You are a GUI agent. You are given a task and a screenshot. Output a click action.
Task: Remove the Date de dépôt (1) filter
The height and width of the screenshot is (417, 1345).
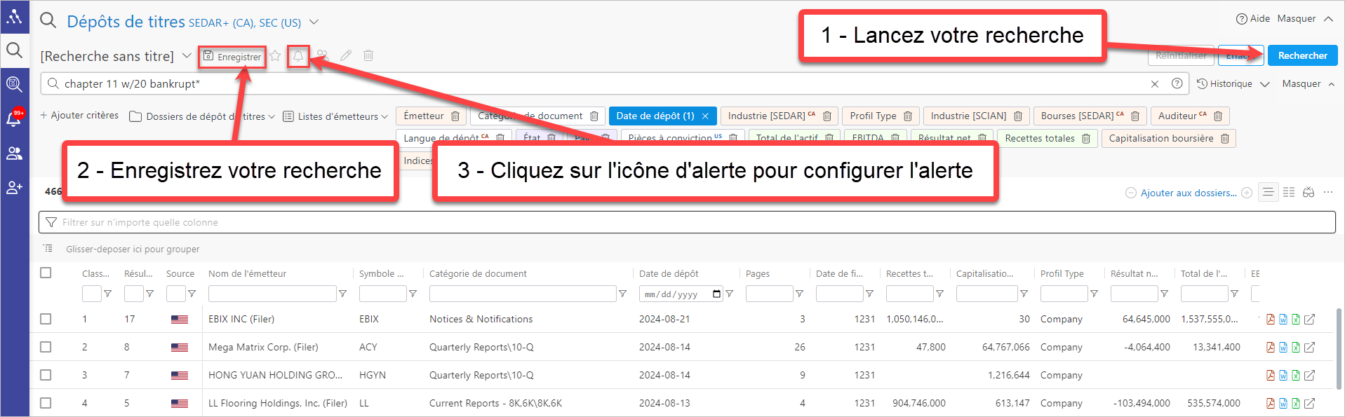click(x=705, y=116)
